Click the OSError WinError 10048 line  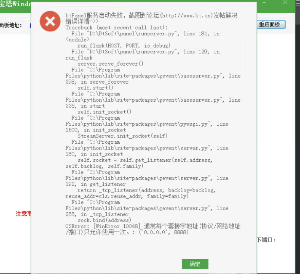[x=153, y=229]
